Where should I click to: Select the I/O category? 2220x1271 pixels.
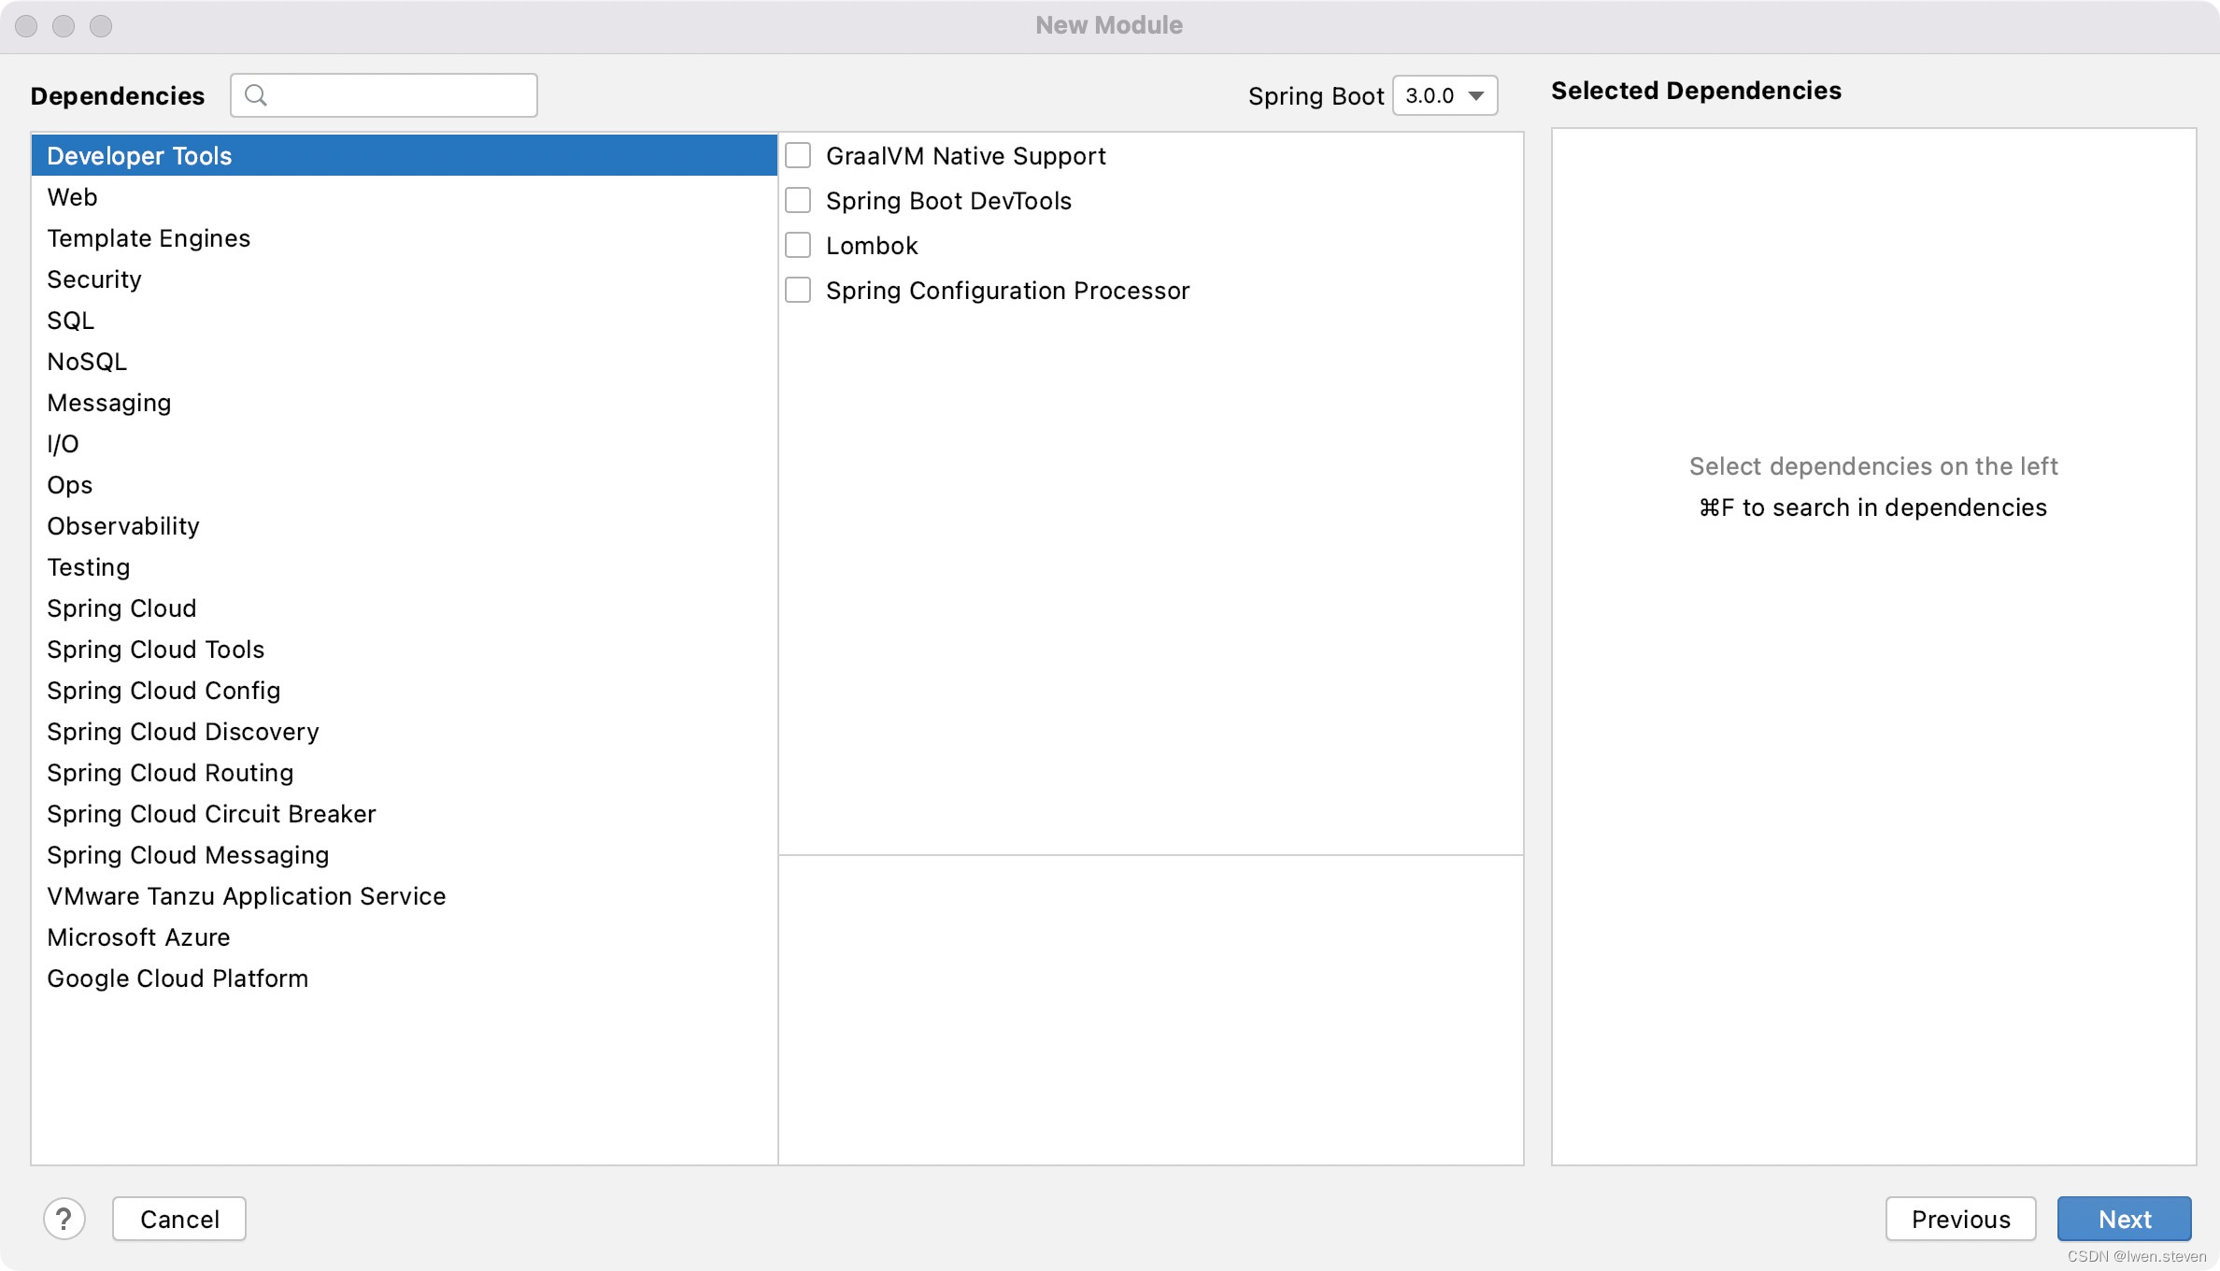(x=405, y=443)
